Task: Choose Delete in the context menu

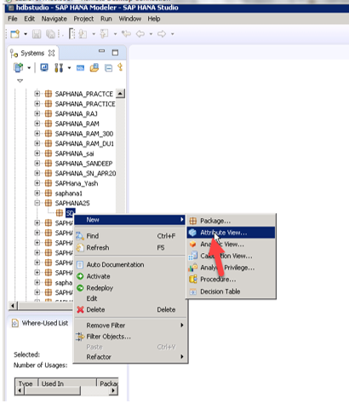Action: pyautogui.click(x=129, y=309)
